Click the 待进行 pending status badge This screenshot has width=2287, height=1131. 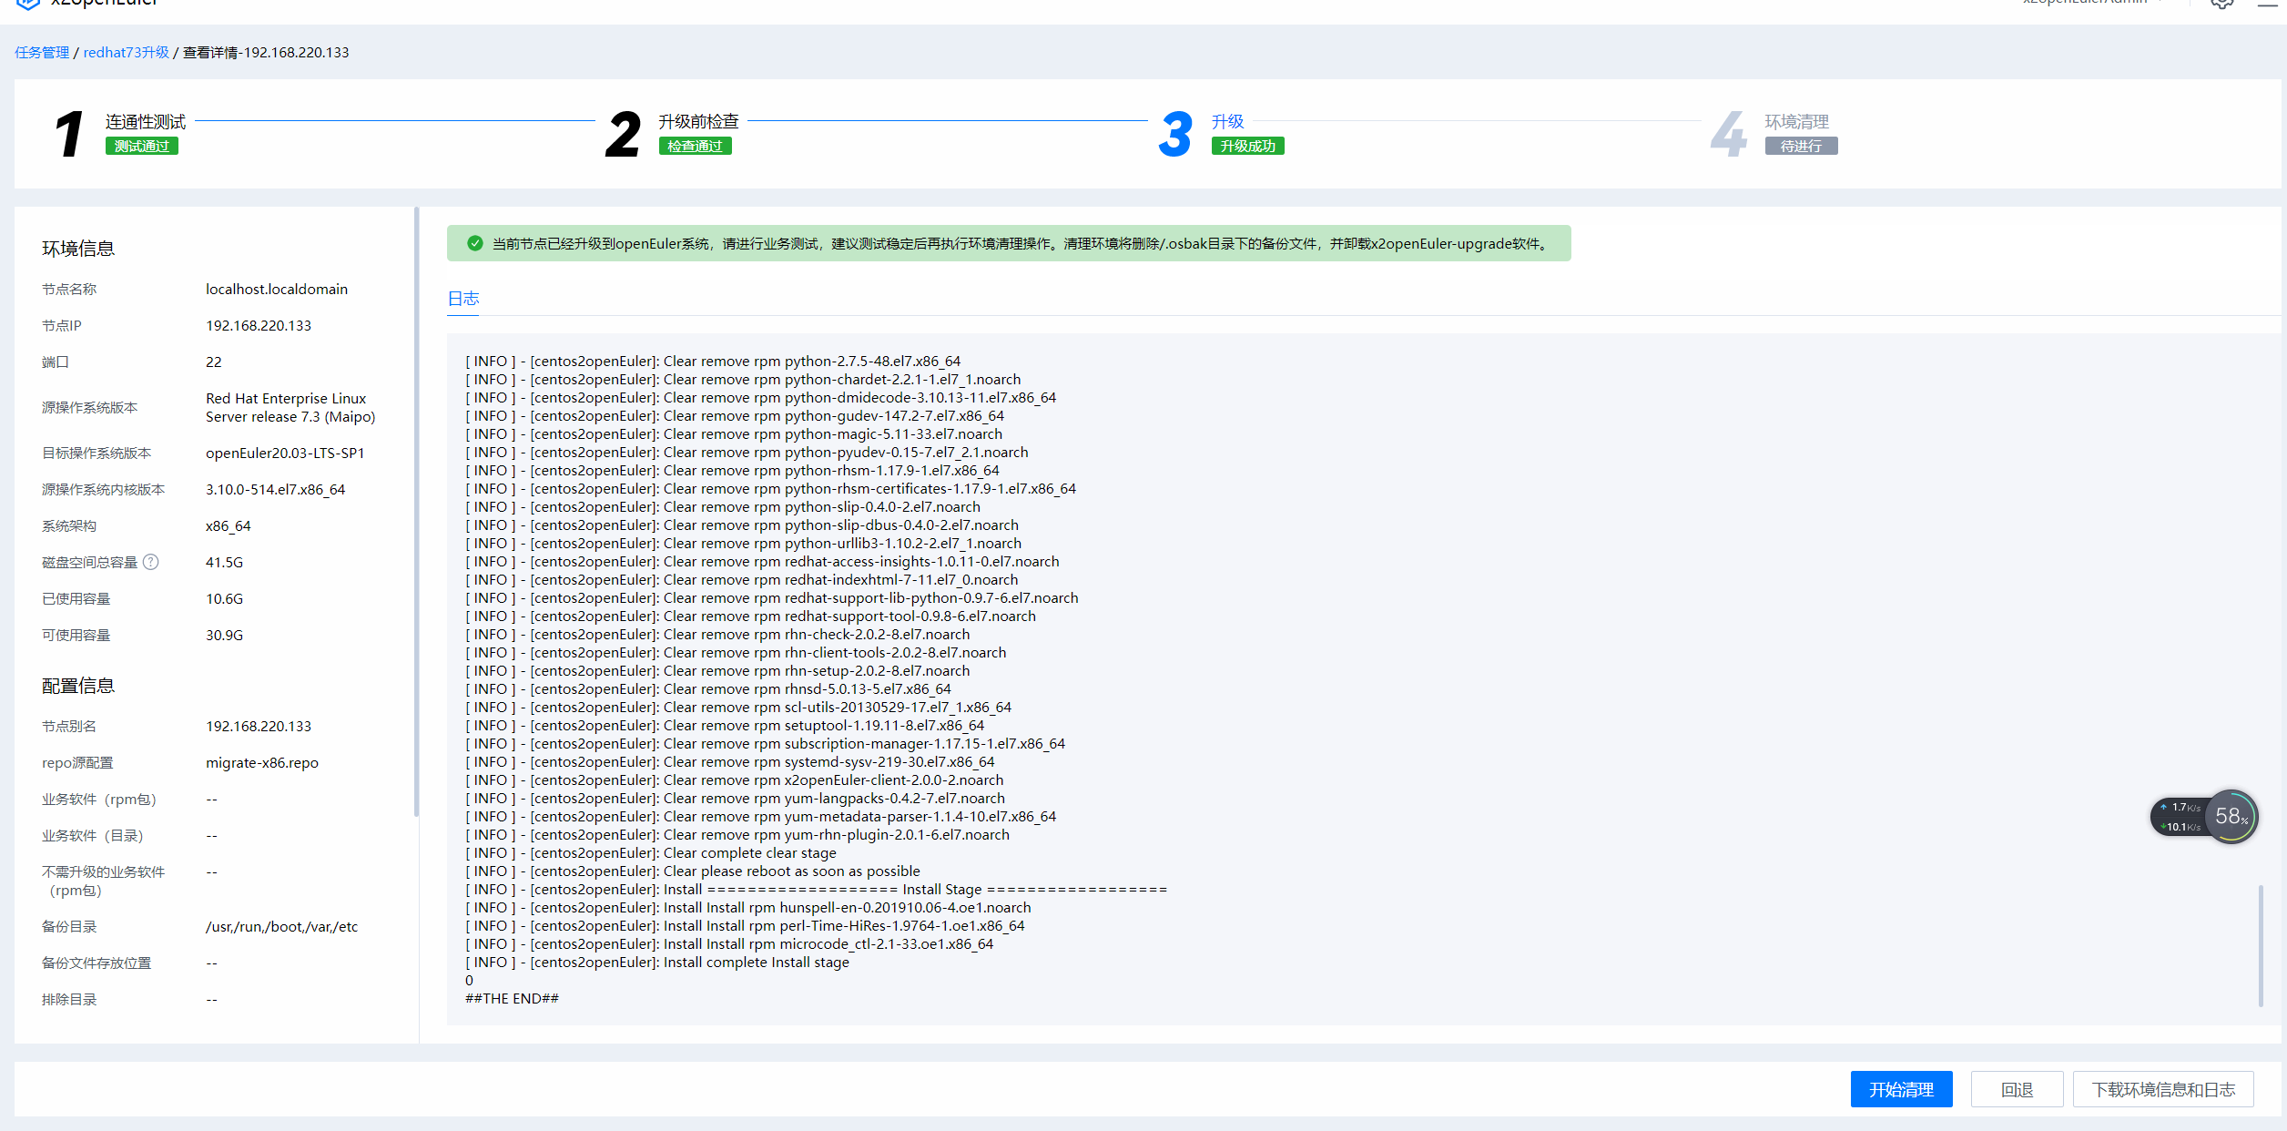tap(1801, 146)
